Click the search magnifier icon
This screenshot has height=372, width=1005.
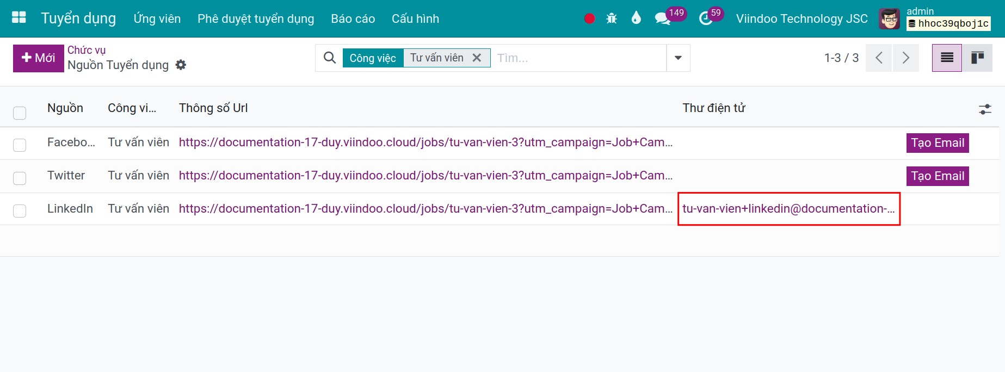click(x=329, y=58)
